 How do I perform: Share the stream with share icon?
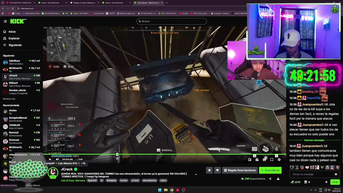pos(270,179)
